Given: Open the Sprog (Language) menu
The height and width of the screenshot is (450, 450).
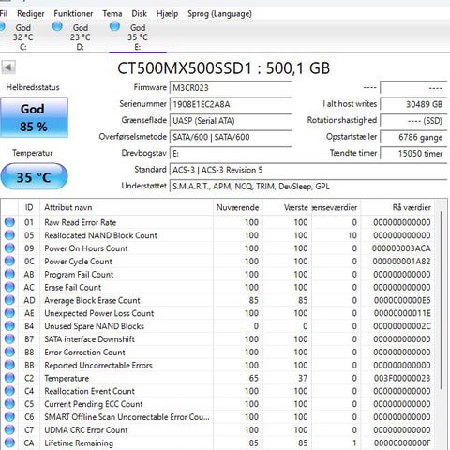Looking at the screenshot, I should (x=219, y=14).
